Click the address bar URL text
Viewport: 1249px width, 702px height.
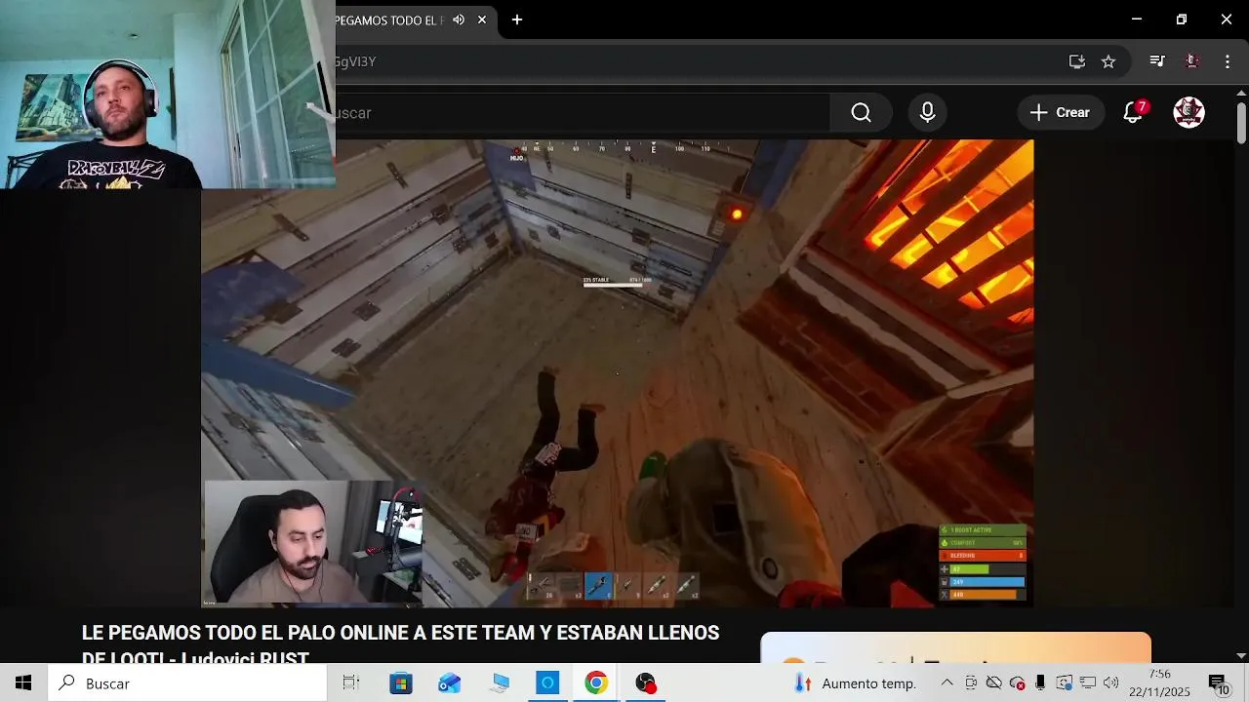coord(355,61)
